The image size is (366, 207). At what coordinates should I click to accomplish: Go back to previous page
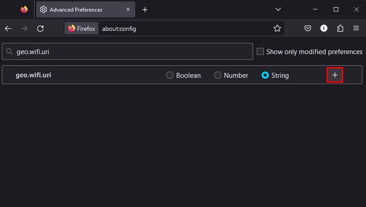click(x=8, y=29)
